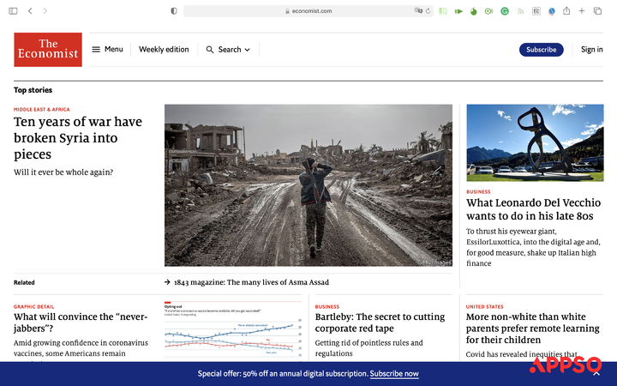The height and width of the screenshot is (386, 617).
Task: Click the economist.com address bar
Action: tap(308, 11)
